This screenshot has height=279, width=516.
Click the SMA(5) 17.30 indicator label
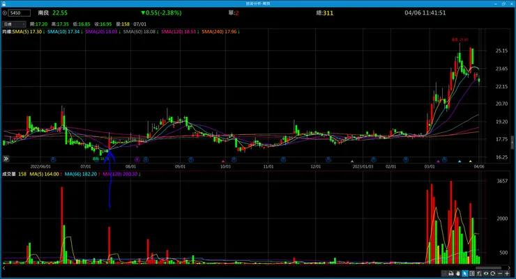pos(29,32)
